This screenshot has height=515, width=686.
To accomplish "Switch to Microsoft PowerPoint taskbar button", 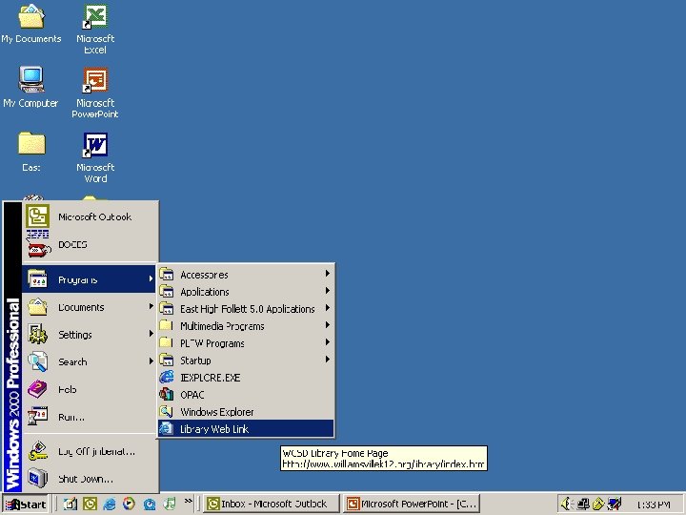I will pos(413,505).
